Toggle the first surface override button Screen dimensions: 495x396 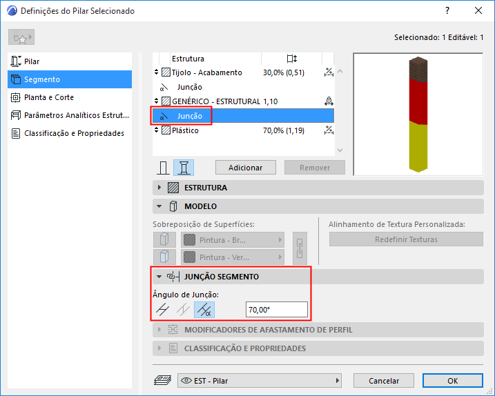[x=164, y=240]
